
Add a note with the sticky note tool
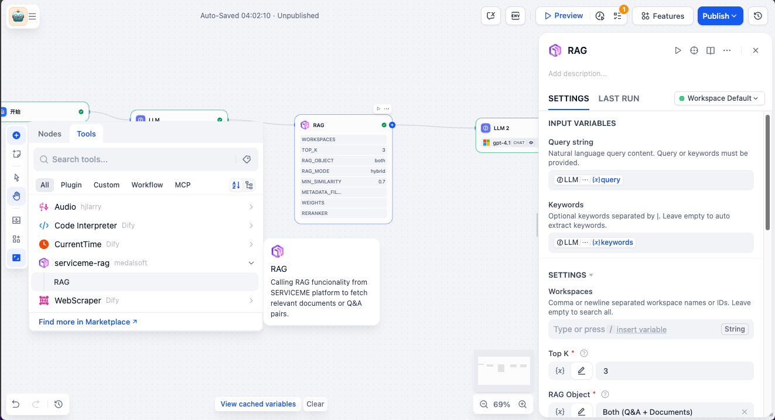pyautogui.click(x=16, y=154)
